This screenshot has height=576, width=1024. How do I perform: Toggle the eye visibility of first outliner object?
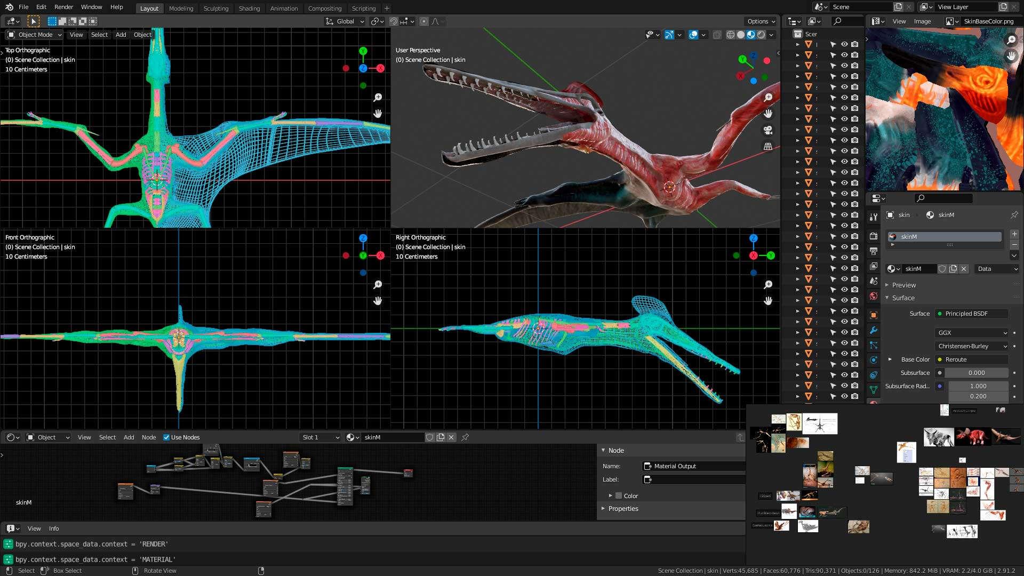click(844, 44)
